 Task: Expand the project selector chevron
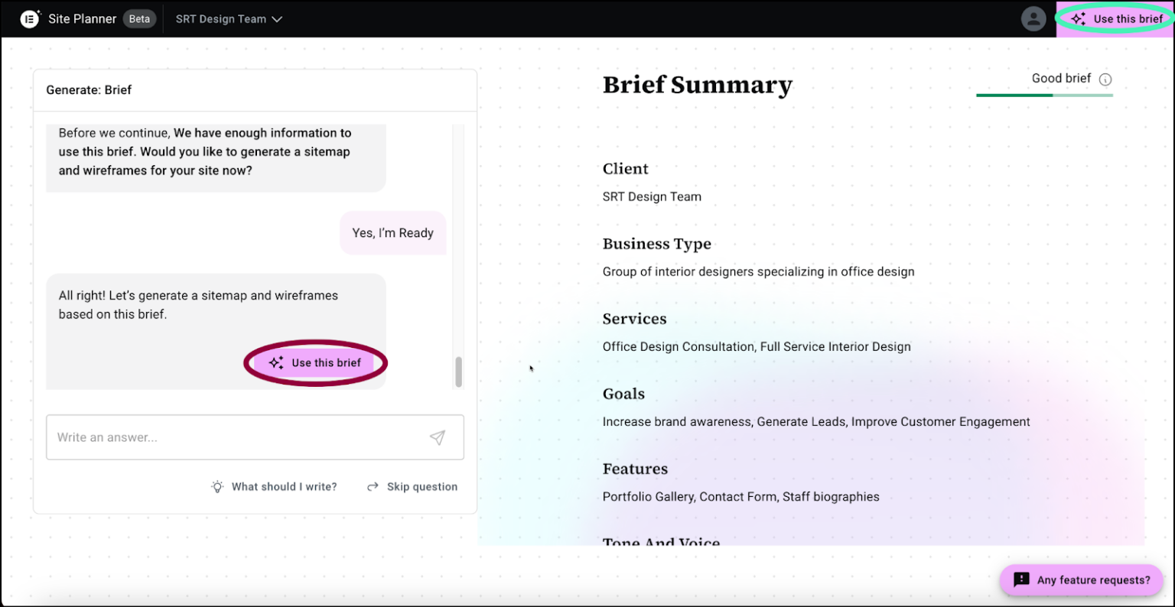[x=276, y=19]
